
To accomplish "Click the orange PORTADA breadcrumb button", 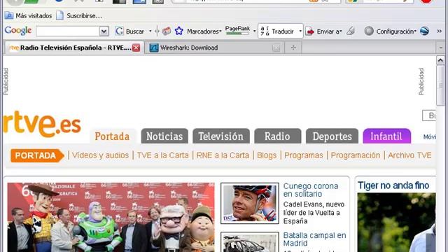I will pyautogui.click(x=37, y=155).
